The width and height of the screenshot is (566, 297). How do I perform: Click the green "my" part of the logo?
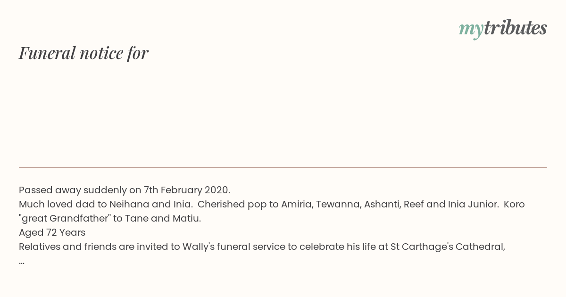point(471,29)
